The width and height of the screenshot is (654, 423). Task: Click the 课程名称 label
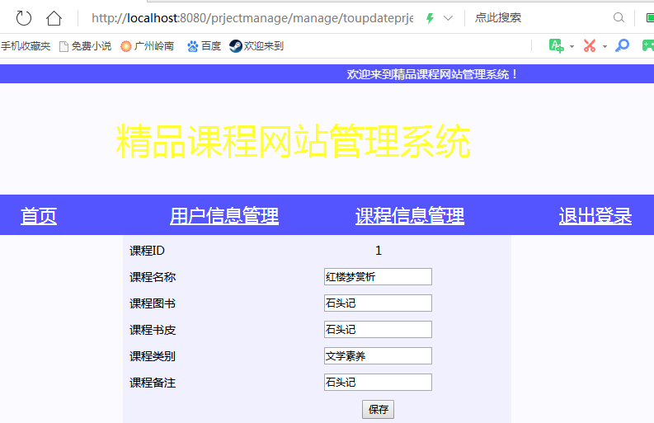click(x=153, y=277)
